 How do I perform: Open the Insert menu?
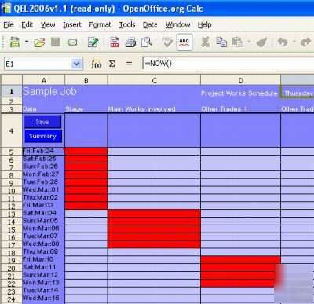click(x=72, y=25)
